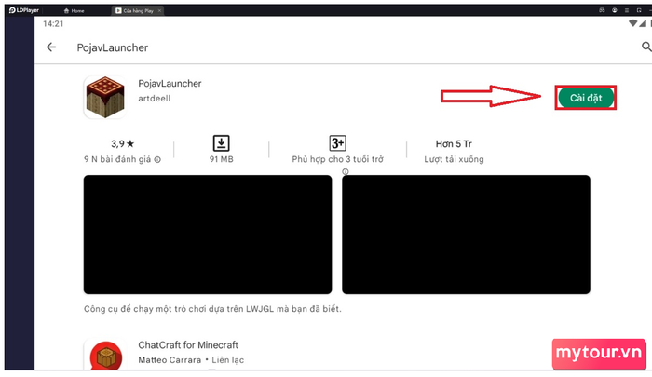
Task: Open the LDPlayer gamepad icon in title bar
Action: point(602,10)
